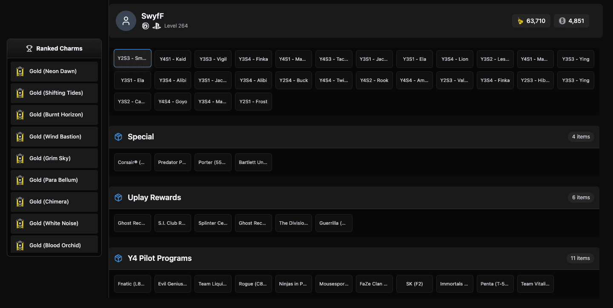This screenshot has height=308, width=613.
Task: Click the yellow renown icon next to 63,710
Action: (x=520, y=21)
